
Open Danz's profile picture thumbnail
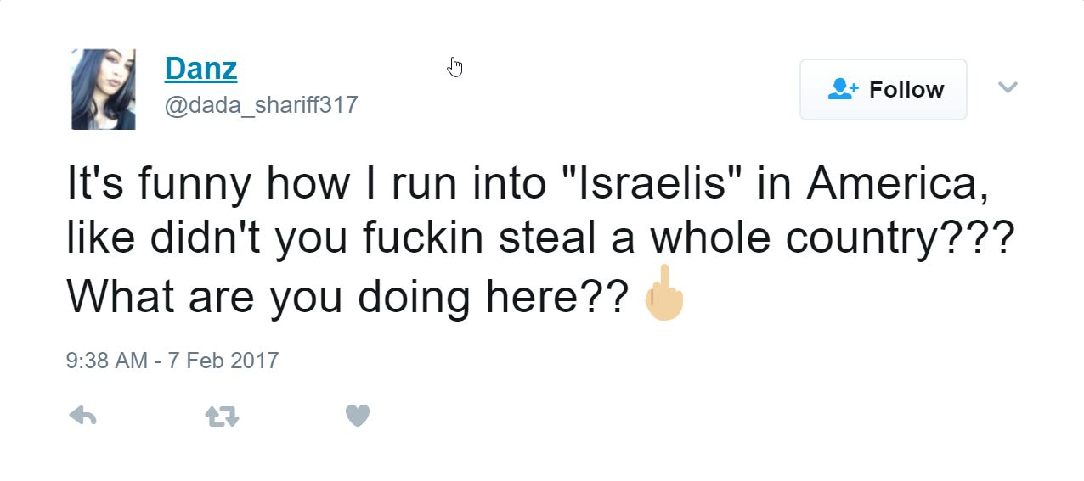103,89
